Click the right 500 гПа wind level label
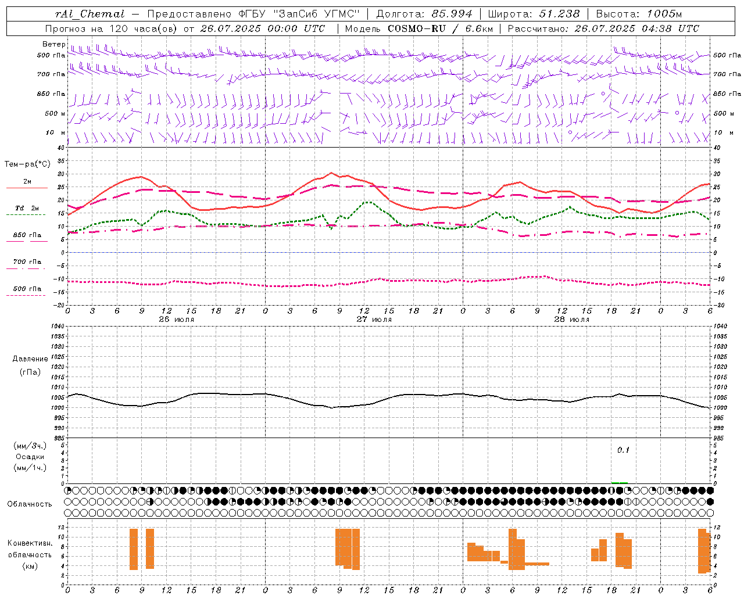 tap(727, 55)
